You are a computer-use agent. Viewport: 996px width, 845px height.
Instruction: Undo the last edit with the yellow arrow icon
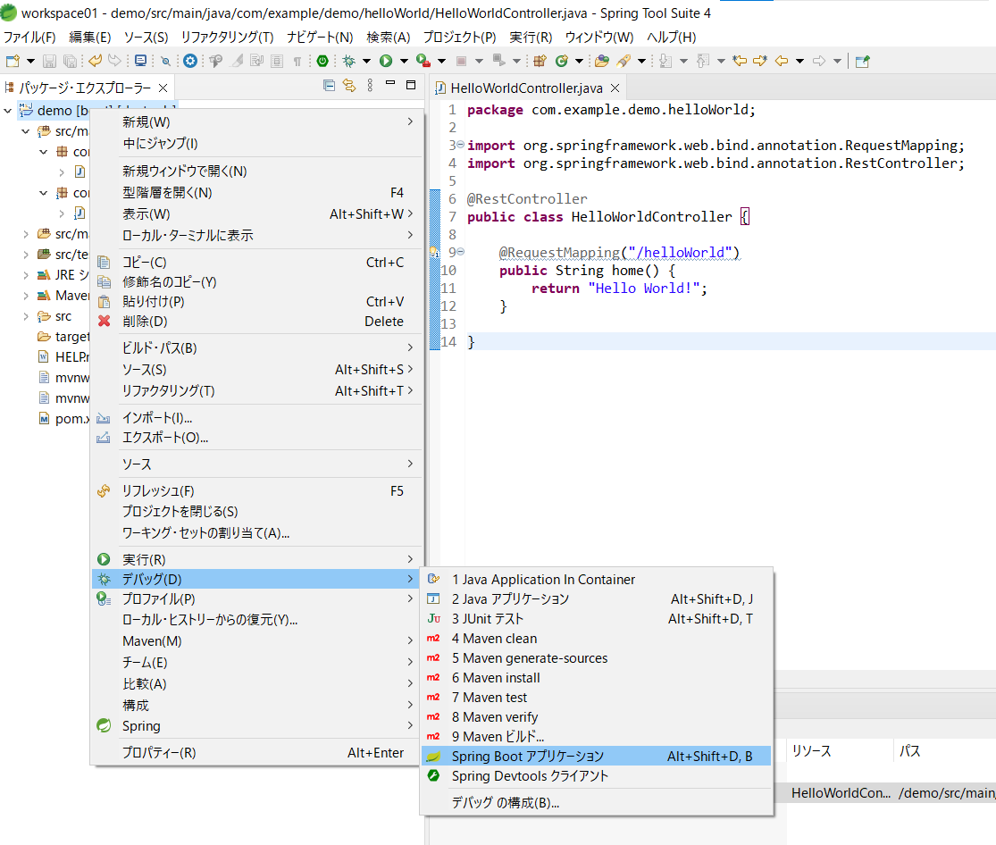click(96, 61)
